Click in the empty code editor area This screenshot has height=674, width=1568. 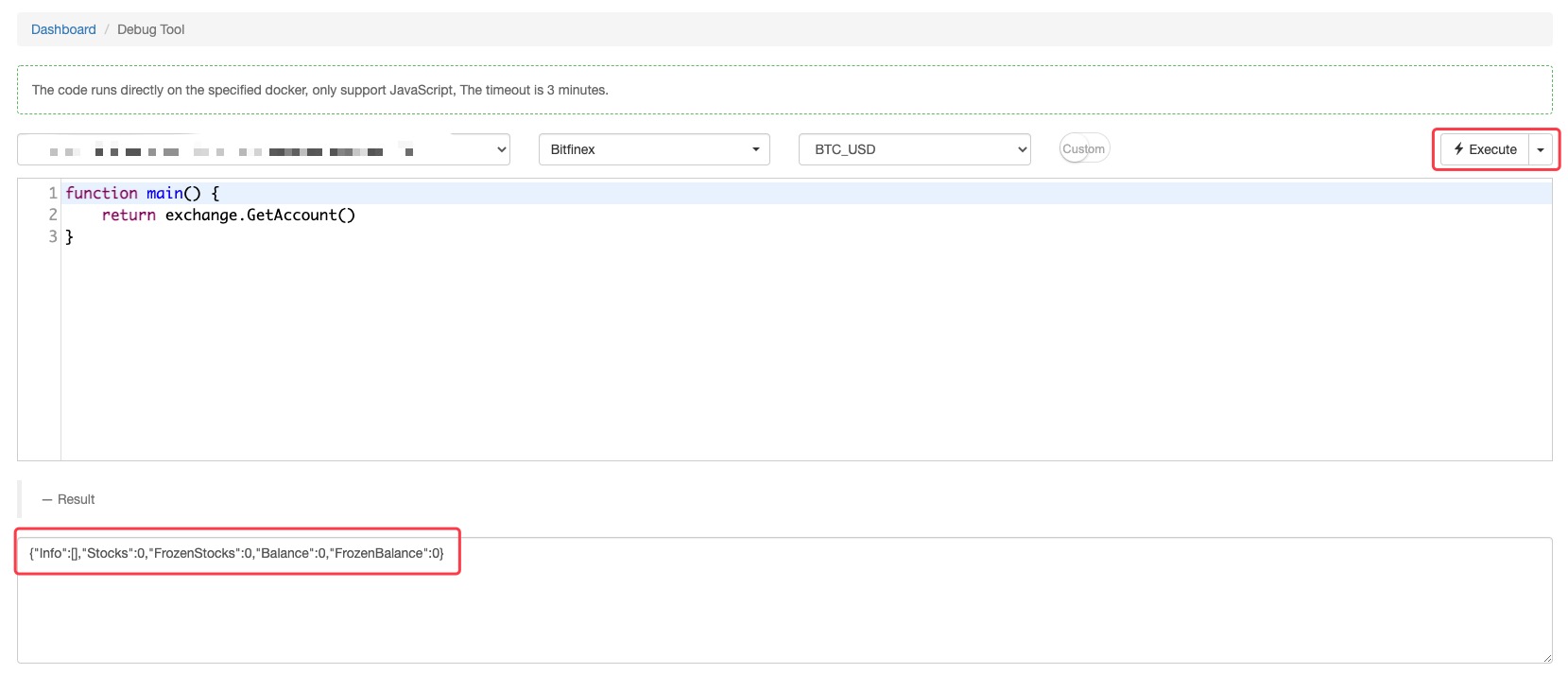tap(806, 354)
